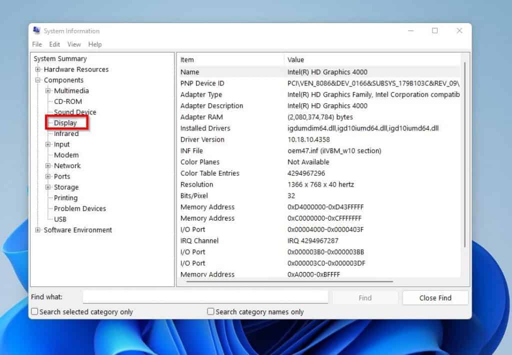Select the Adapter Description row
The width and height of the screenshot is (512, 355).
(319, 106)
